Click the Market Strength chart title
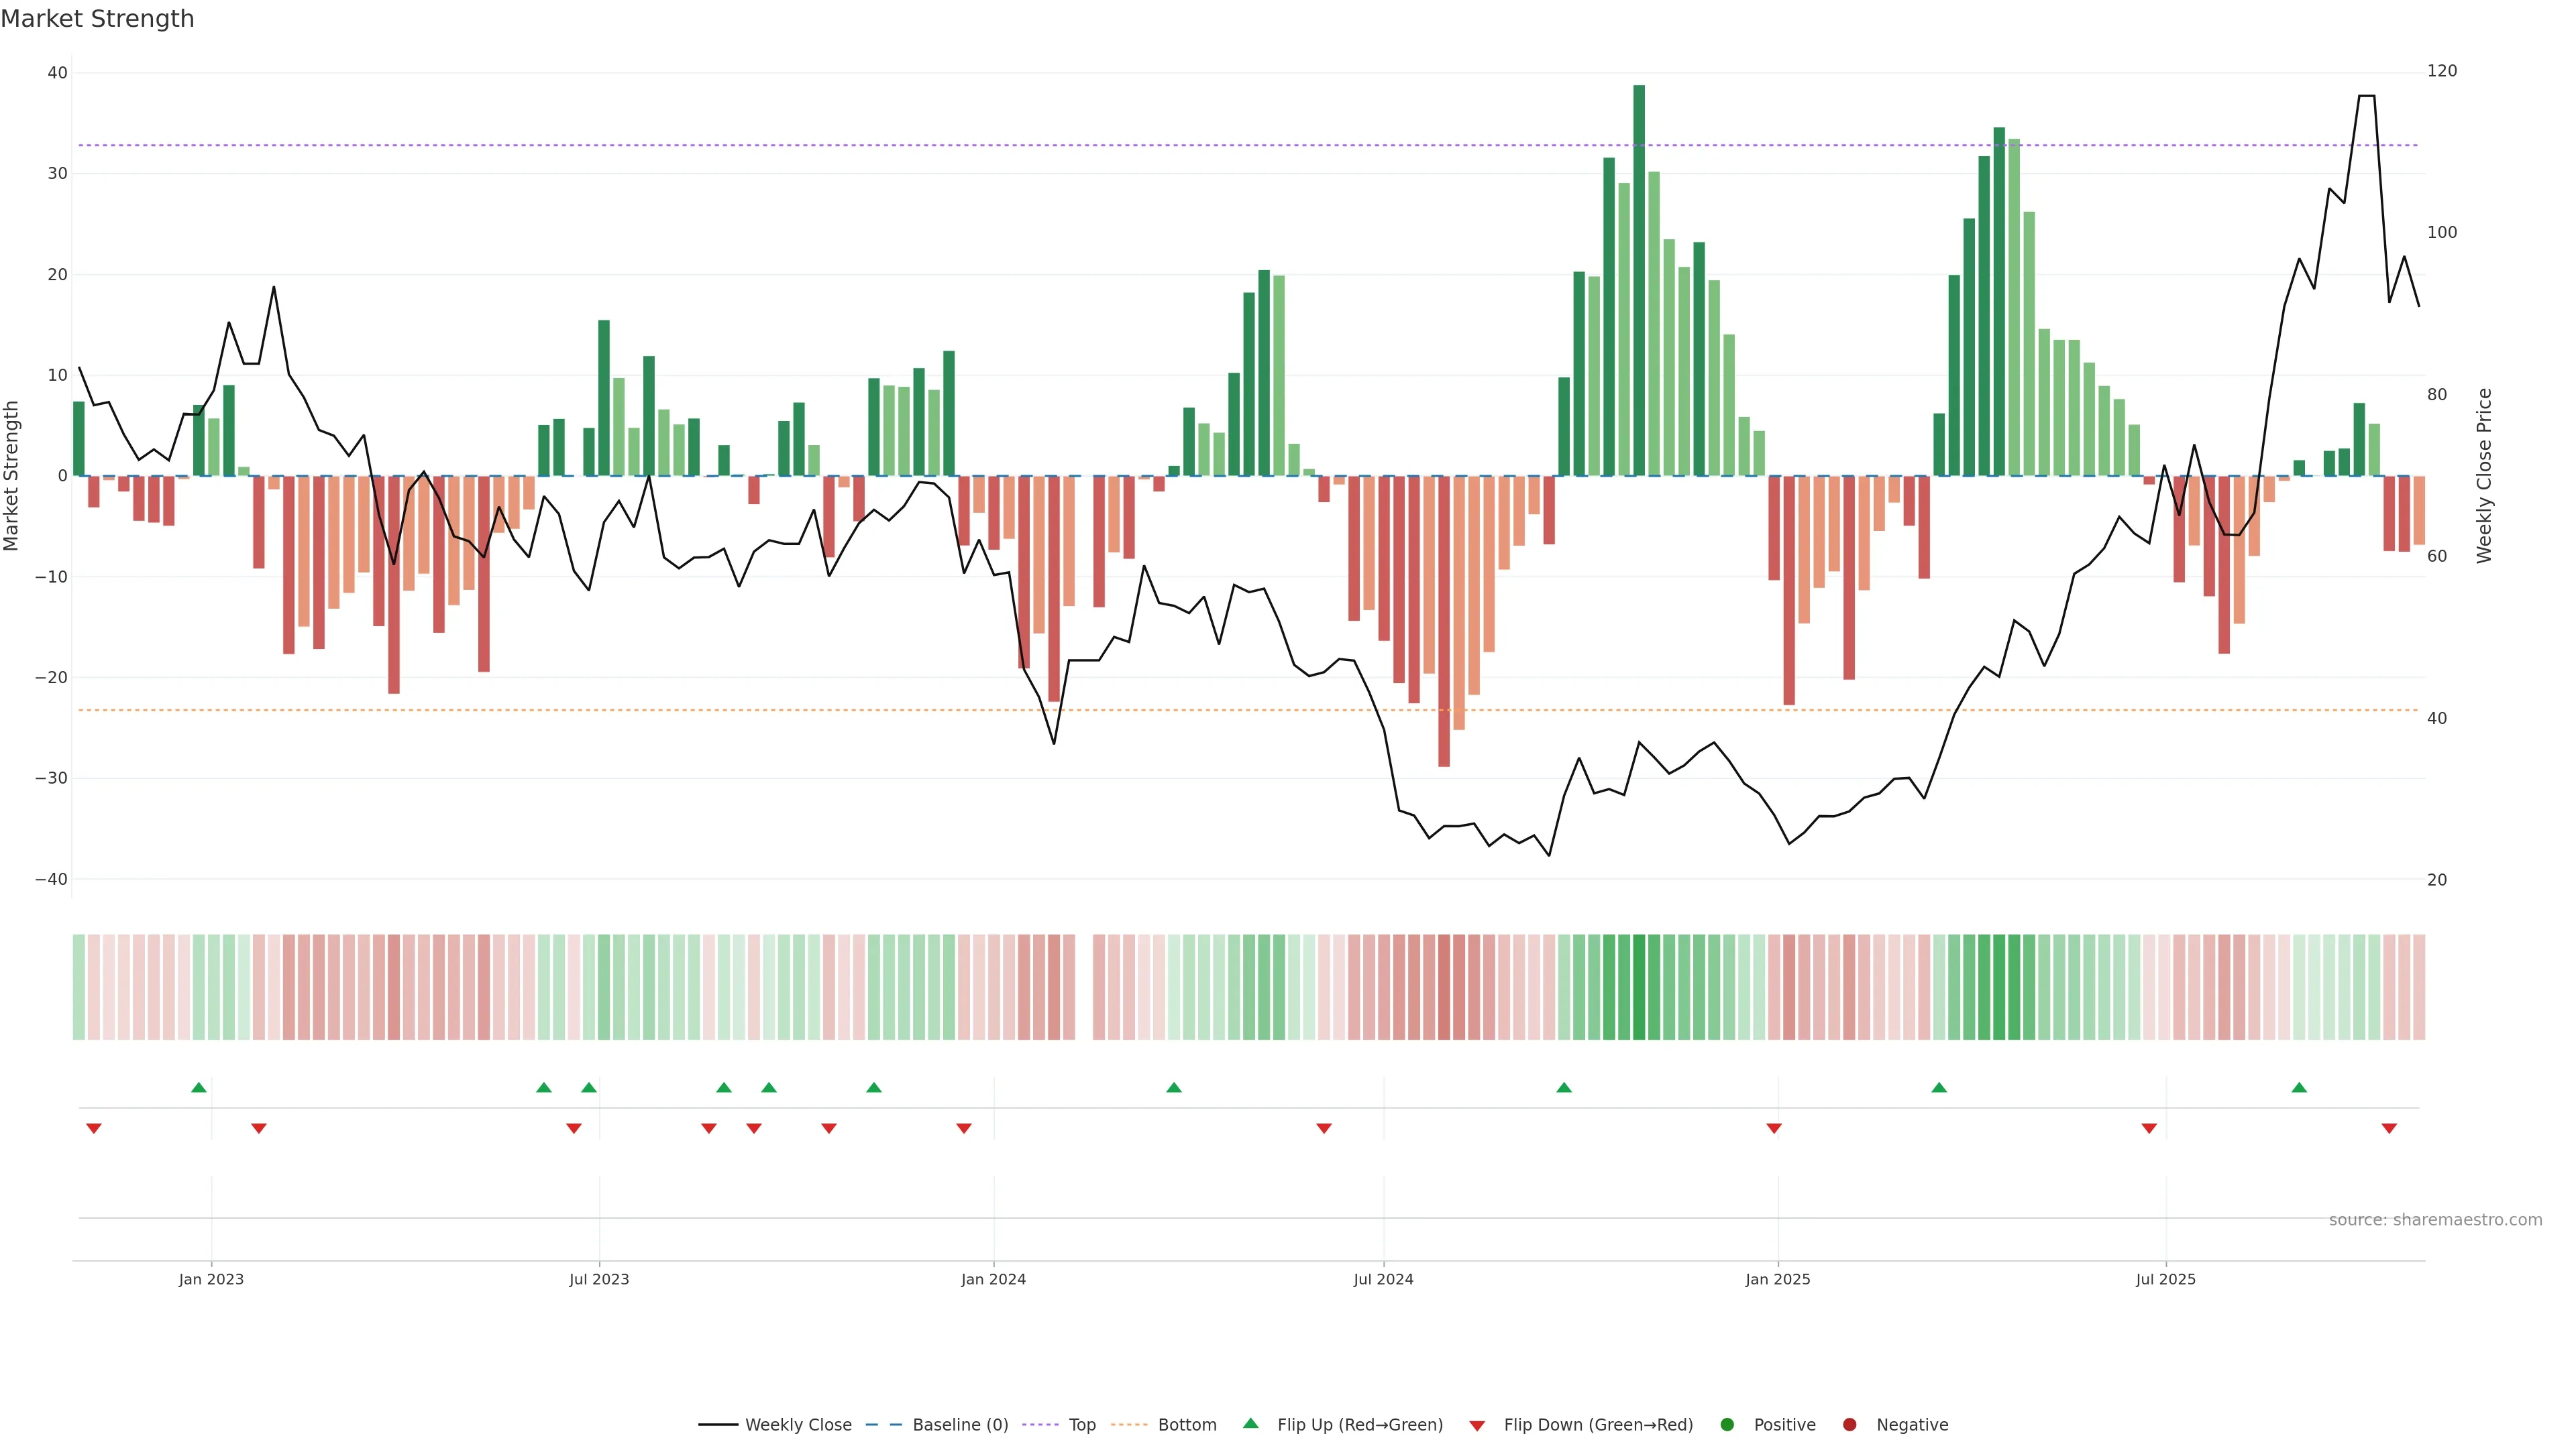This screenshot has height=1448, width=2576. [97, 19]
